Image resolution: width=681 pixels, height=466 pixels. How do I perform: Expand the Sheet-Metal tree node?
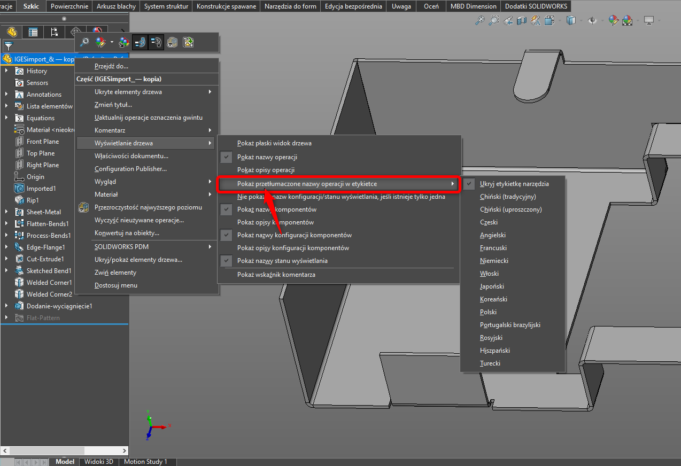click(6, 212)
